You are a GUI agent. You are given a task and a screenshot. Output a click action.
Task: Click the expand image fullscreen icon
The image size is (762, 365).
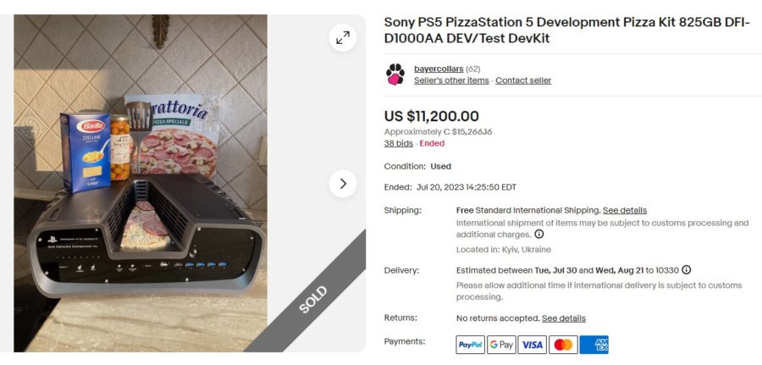(342, 37)
